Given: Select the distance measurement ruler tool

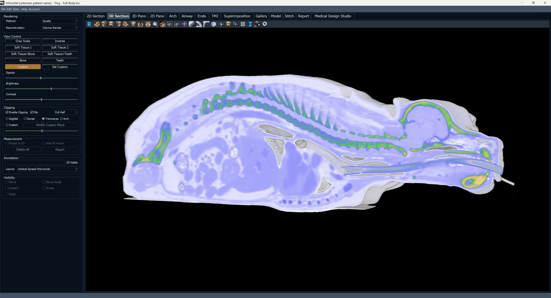Looking at the screenshot, I should 192,24.
